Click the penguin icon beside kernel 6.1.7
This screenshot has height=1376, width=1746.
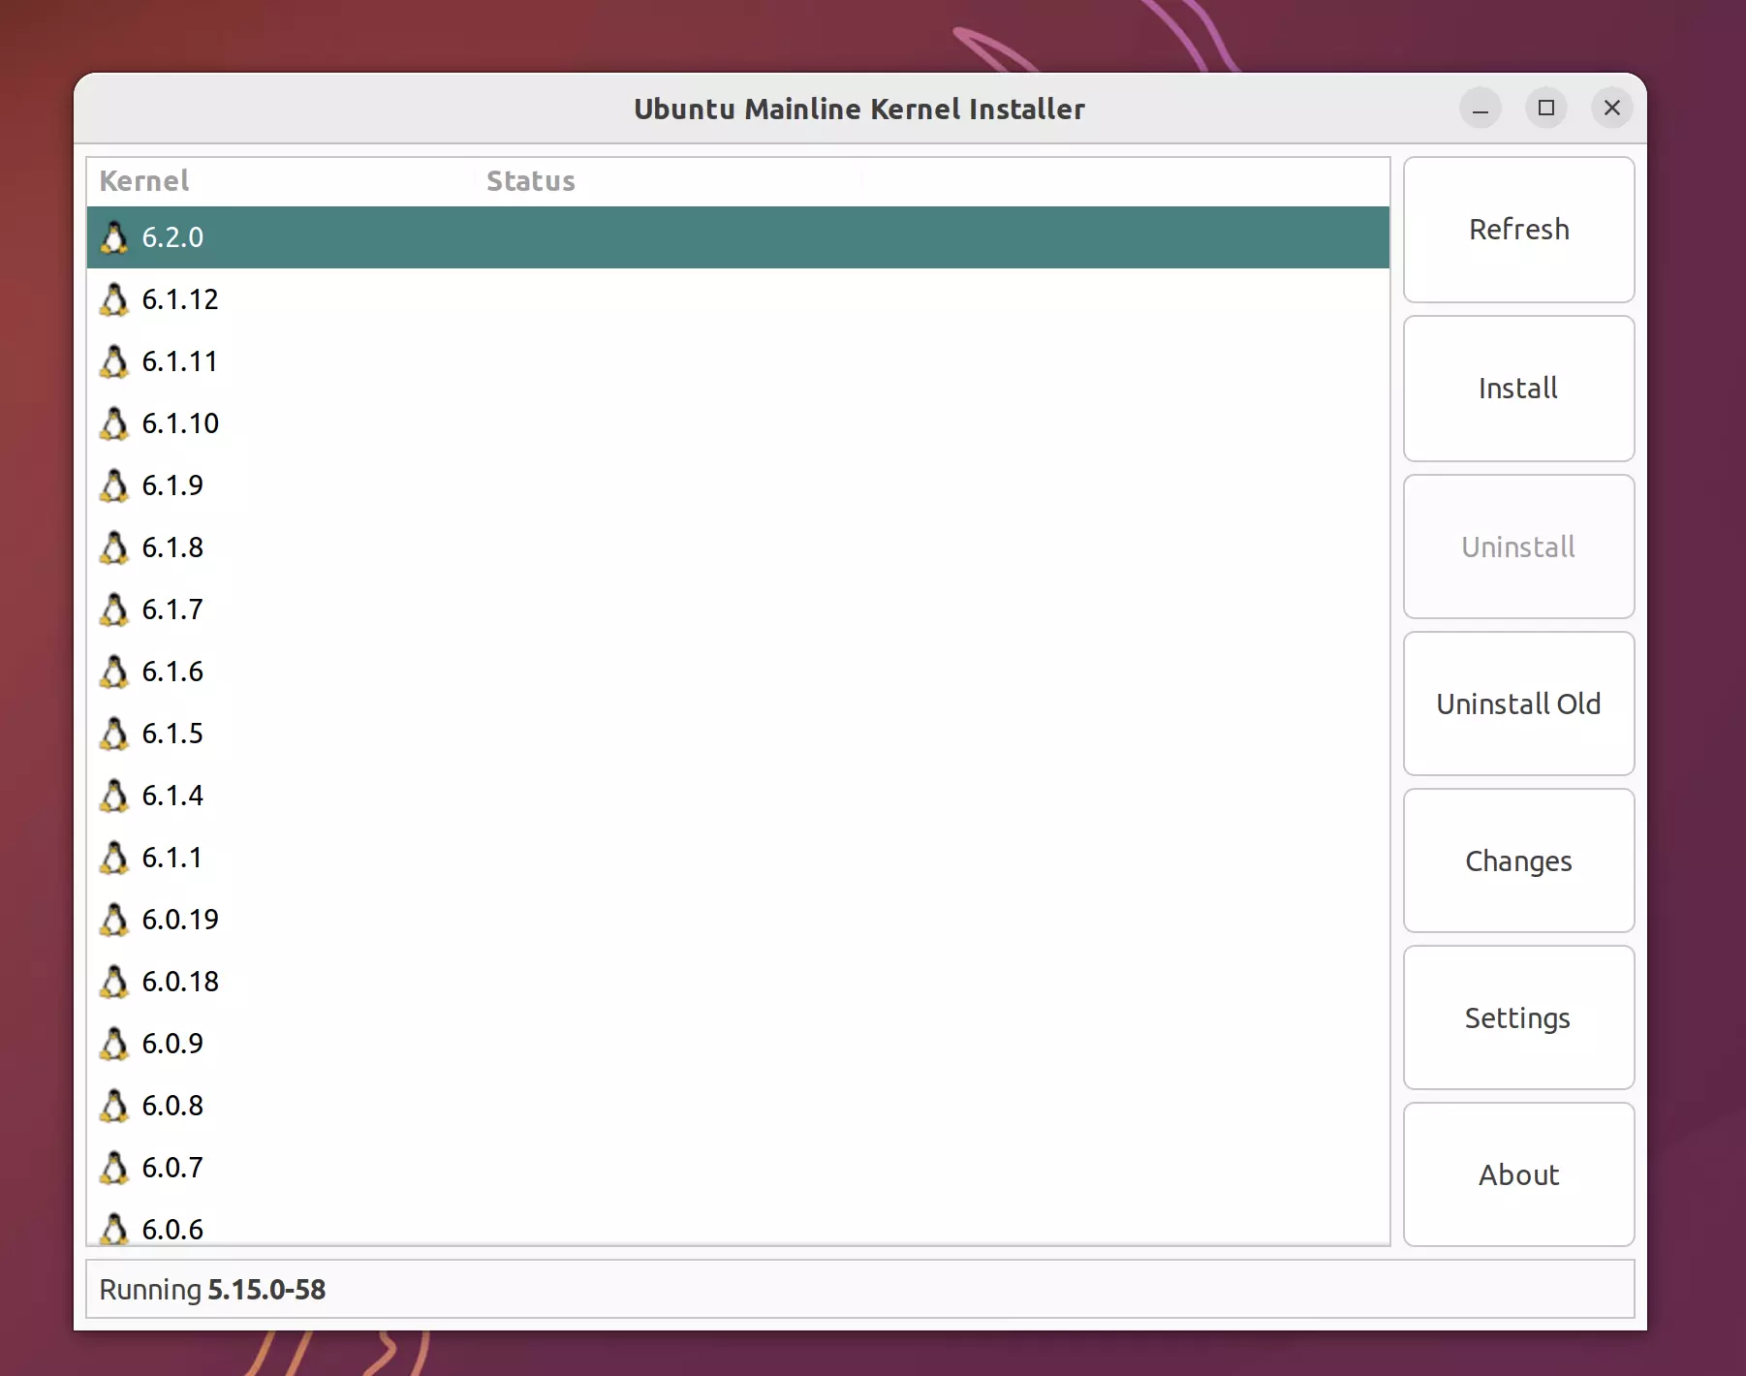point(114,610)
